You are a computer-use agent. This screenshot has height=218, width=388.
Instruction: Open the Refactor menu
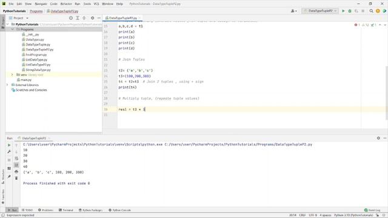tap(66, 4)
